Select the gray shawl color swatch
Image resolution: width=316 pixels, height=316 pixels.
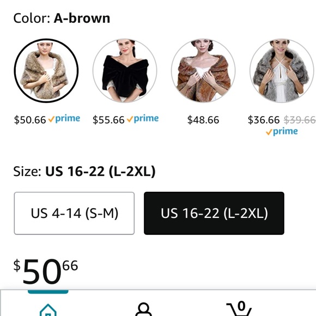tap(282, 70)
